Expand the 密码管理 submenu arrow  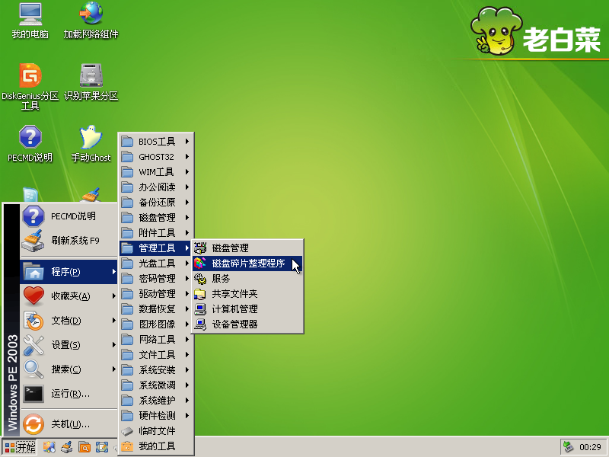point(187,278)
